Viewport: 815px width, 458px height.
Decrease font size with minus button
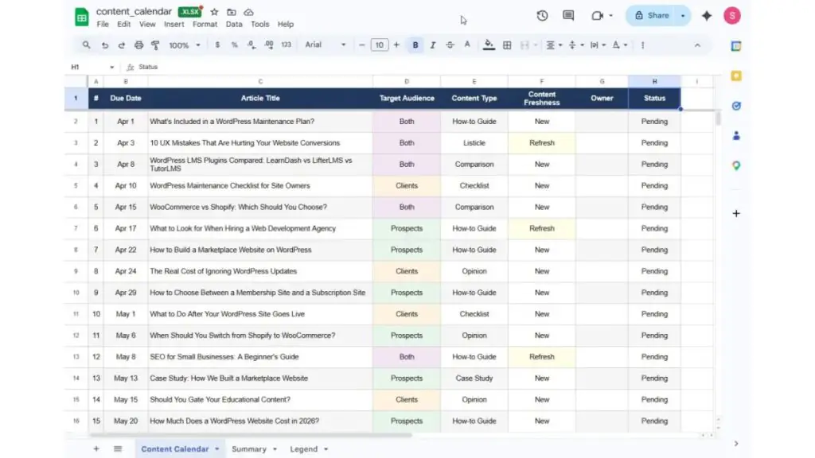pyautogui.click(x=362, y=45)
